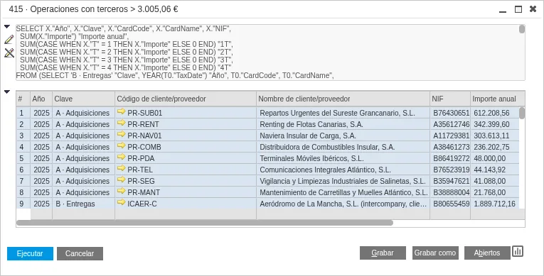The height and width of the screenshot is (276, 544).
Task: Click the # column header
Action: click(23, 99)
